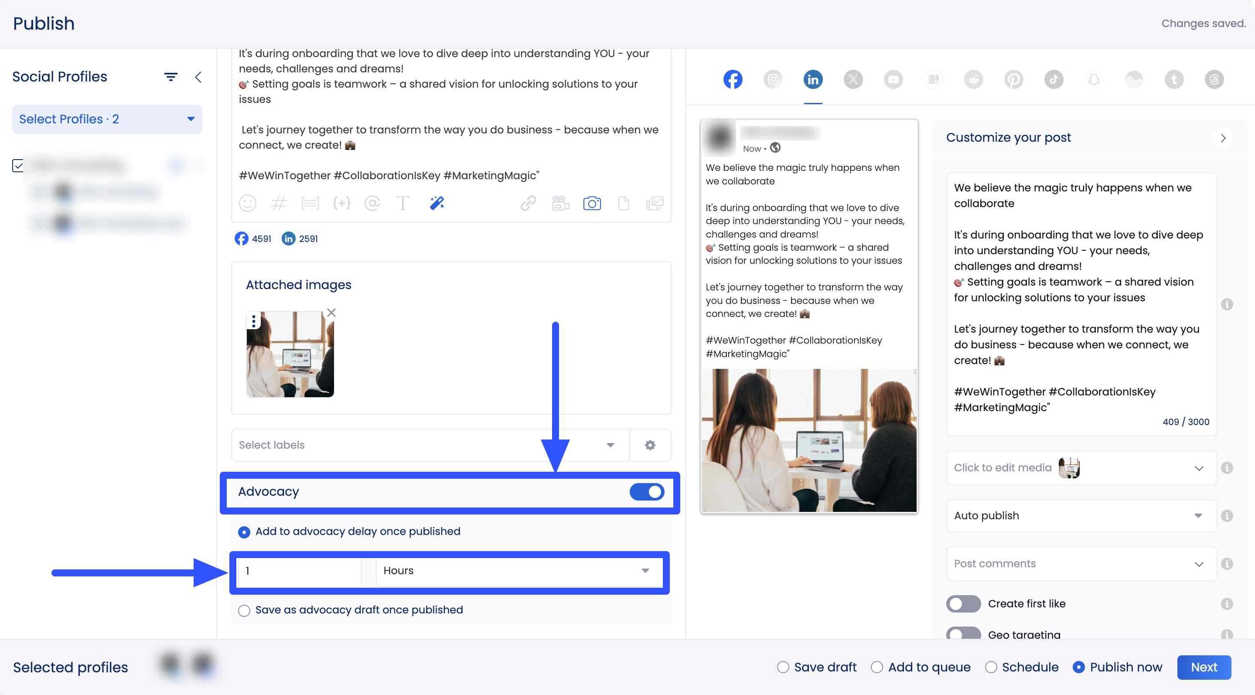Image resolution: width=1255 pixels, height=695 pixels.
Task: Select Save as advocacy draft once published
Action: 244,610
